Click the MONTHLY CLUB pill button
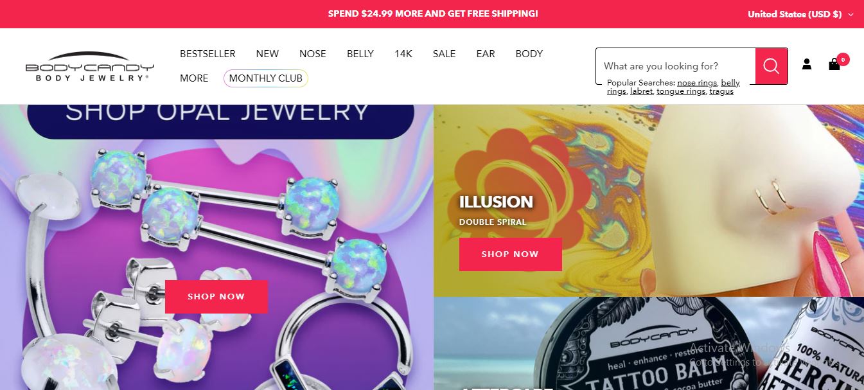Screen dimensions: 864x390 click(x=266, y=78)
